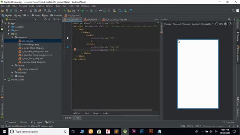Screen dimensions: 240x135
Task: Hide the Preview panel with hide icon
Action: coord(234,19)
